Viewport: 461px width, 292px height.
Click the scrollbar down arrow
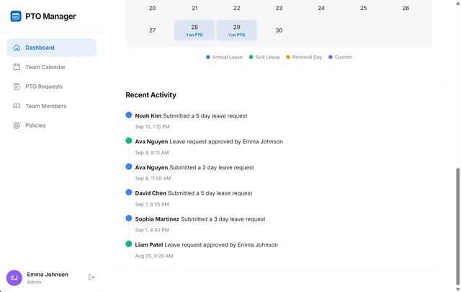click(458, 289)
